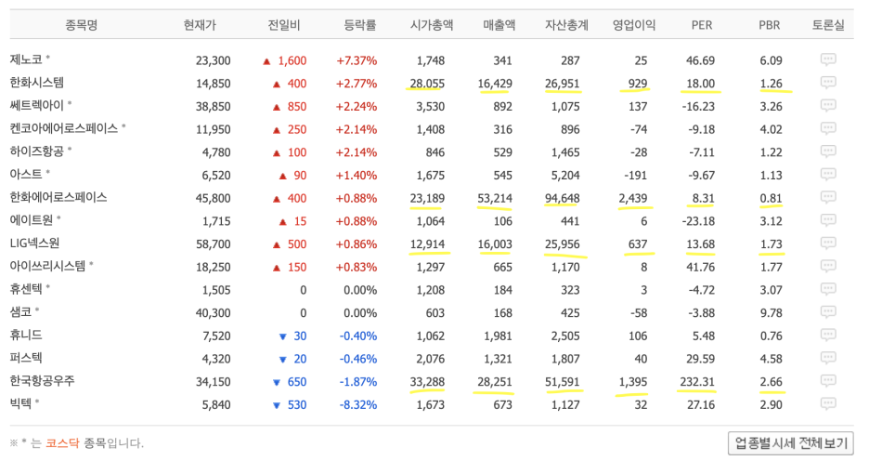Viewport: 869px width, 461px height.
Task: Select the 94,648 total assets value
Action: tap(562, 198)
